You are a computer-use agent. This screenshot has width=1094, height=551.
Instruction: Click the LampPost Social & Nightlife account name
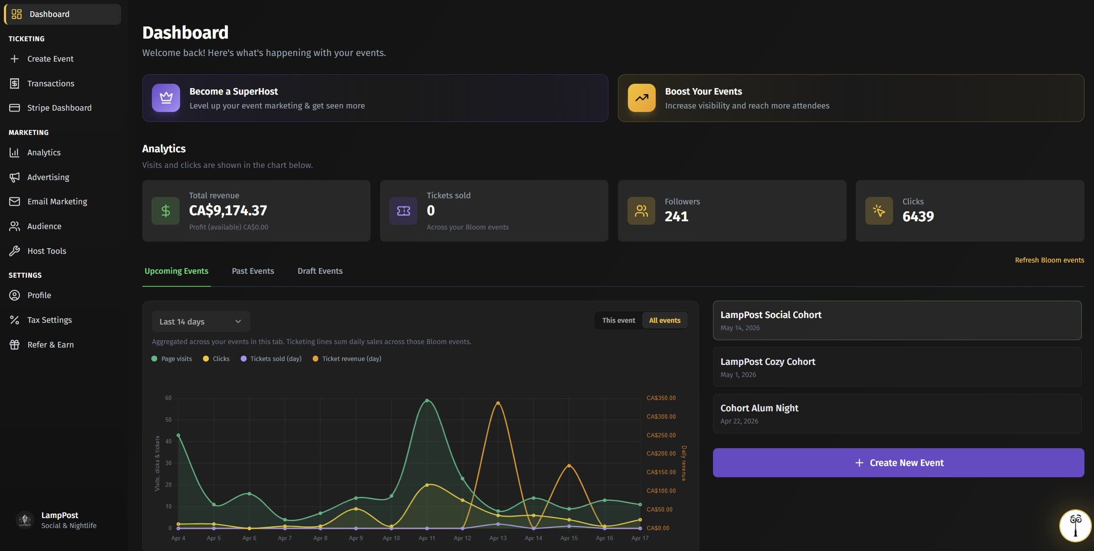[x=69, y=520]
